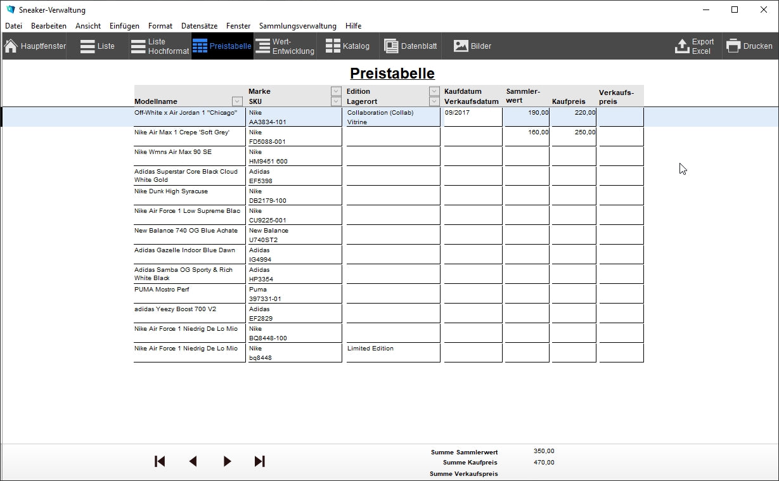Switch to Liste view
This screenshot has width=779, height=481.
pyautogui.click(x=97, y=46)
